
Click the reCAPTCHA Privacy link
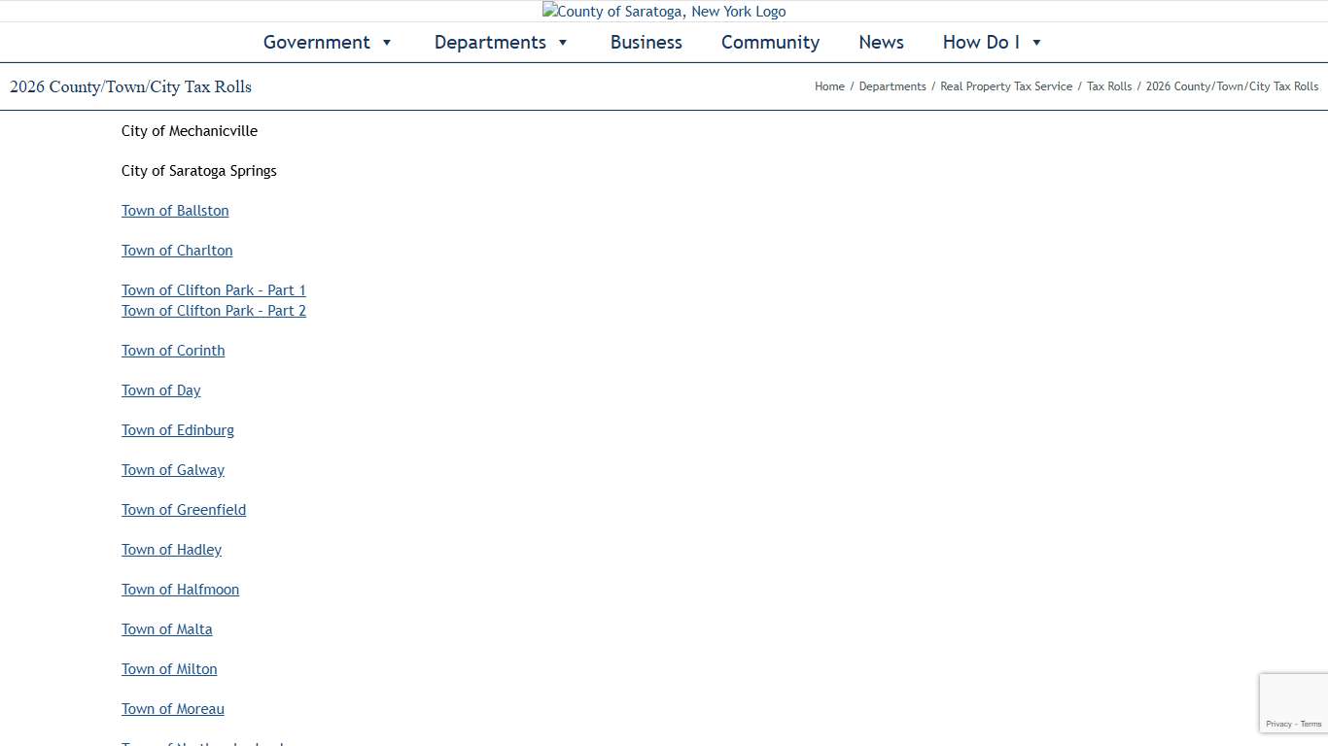[1278, 724]
